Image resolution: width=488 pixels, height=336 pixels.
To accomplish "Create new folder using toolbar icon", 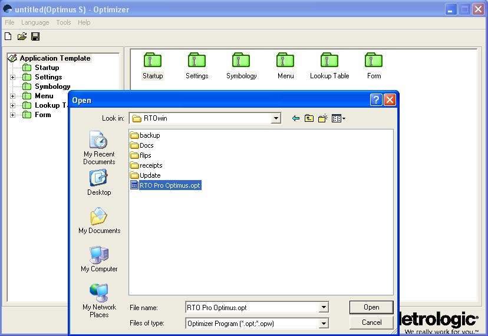I will (322, 118).
